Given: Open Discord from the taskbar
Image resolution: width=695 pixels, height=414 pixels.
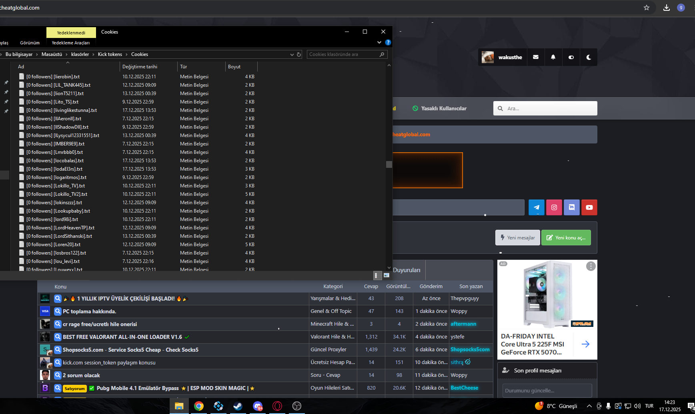Looking at the screenshot, I should 258,406.
